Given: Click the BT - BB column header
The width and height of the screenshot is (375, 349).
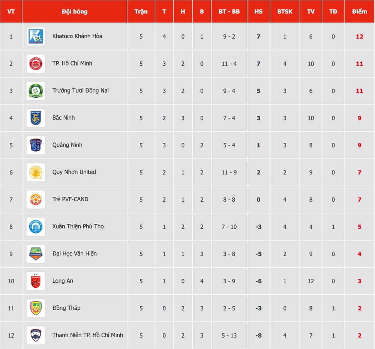Looking at the screenshot, I should (229, 12).
